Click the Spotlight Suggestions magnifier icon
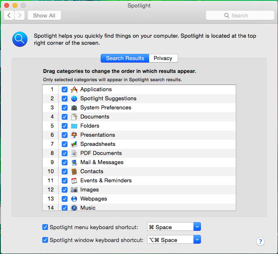This screenshot has width=278, height=254. 74,99
